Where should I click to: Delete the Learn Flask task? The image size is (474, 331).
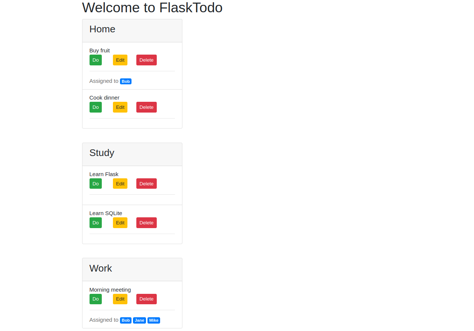point(146,184)
